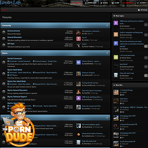Click the blue 'M' avatar next to Devious Devices

click(x=79, y=62)
